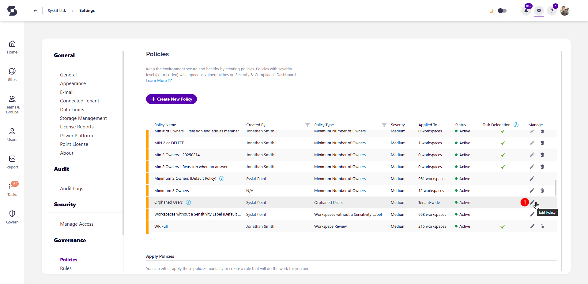Open Teams & Groups
Viewport: 588px width, 284px height.
12,103
